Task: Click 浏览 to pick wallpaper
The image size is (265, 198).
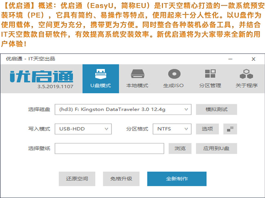Action: pyautogui.click(x=180, y=148)
